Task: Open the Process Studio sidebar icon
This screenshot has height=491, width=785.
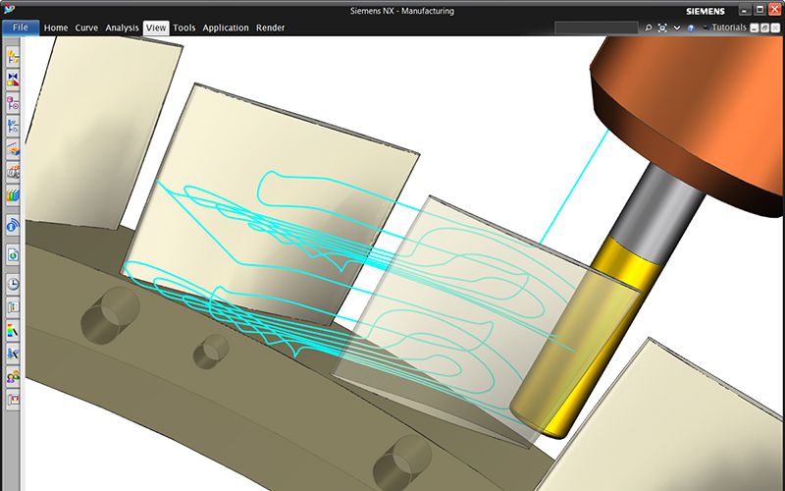Action: [x=13, y=307]
